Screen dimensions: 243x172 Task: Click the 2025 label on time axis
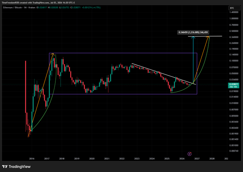(167, 159)
